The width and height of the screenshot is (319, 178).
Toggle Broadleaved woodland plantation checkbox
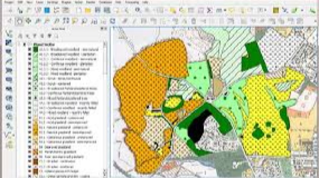pos(29,54)
